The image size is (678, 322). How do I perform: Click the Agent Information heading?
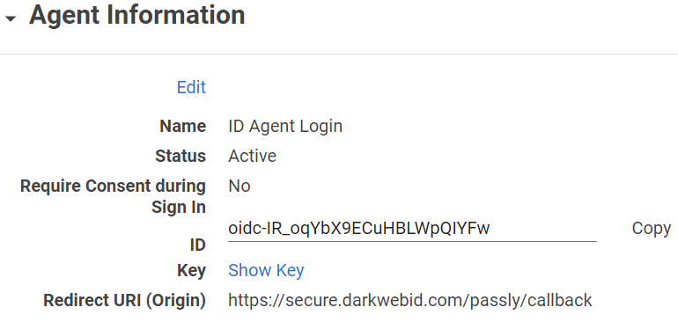click(136, 15)
